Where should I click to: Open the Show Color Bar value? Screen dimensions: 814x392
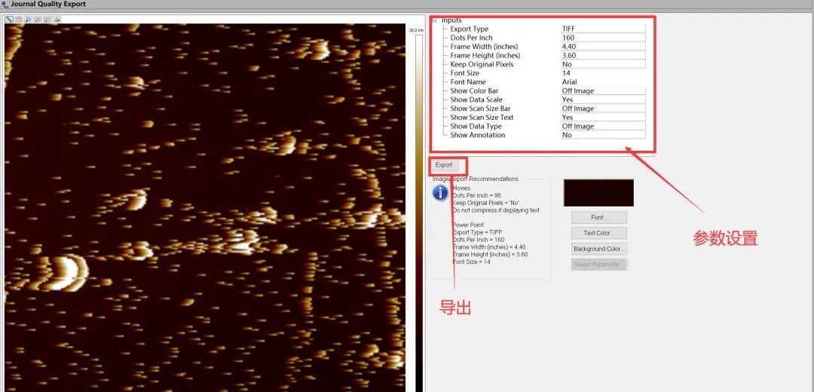(x=603, y=91)
